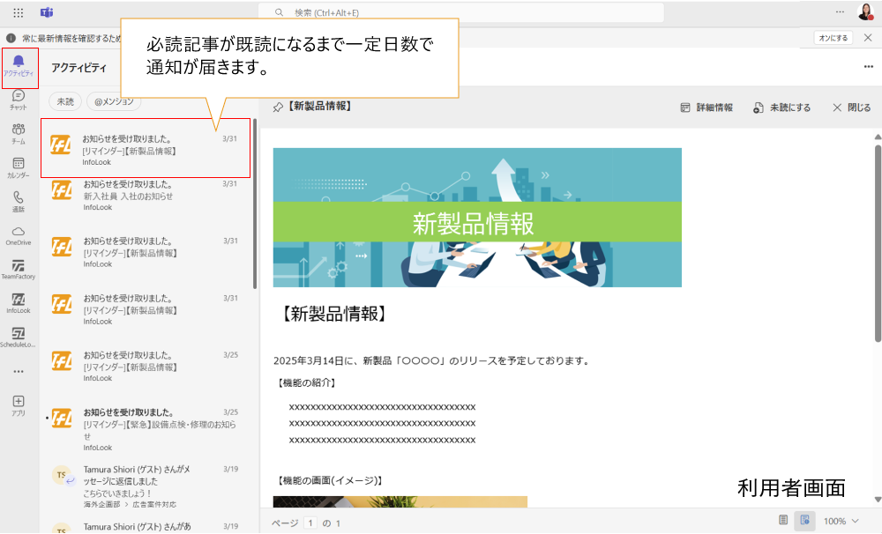Open カレンダー in the sidebar
This screenshot has height=534, width=882.
coord(19,167)
